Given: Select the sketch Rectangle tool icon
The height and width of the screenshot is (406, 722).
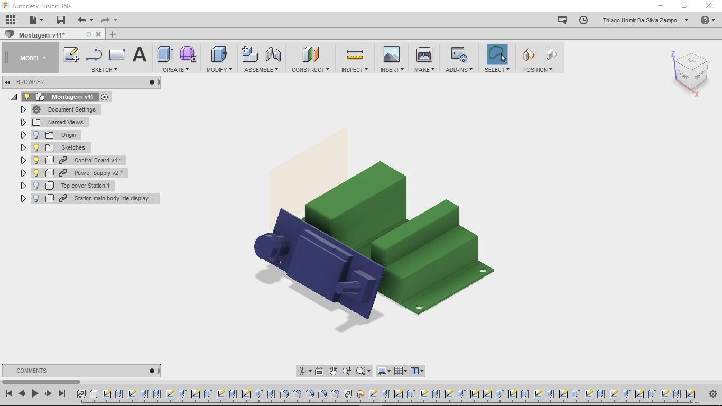Looking at the screenshot, I should click(x=117, y=54).
